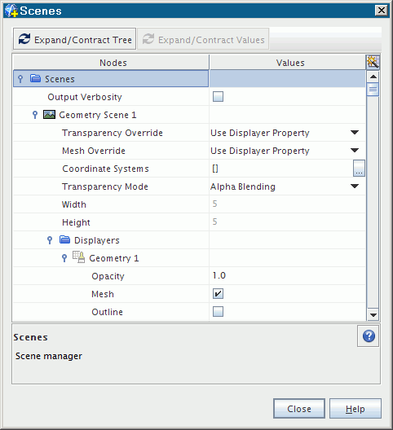Click the Opacity value field
The image size is (393, 430).
pyautogui.click(x=287, y=275)
